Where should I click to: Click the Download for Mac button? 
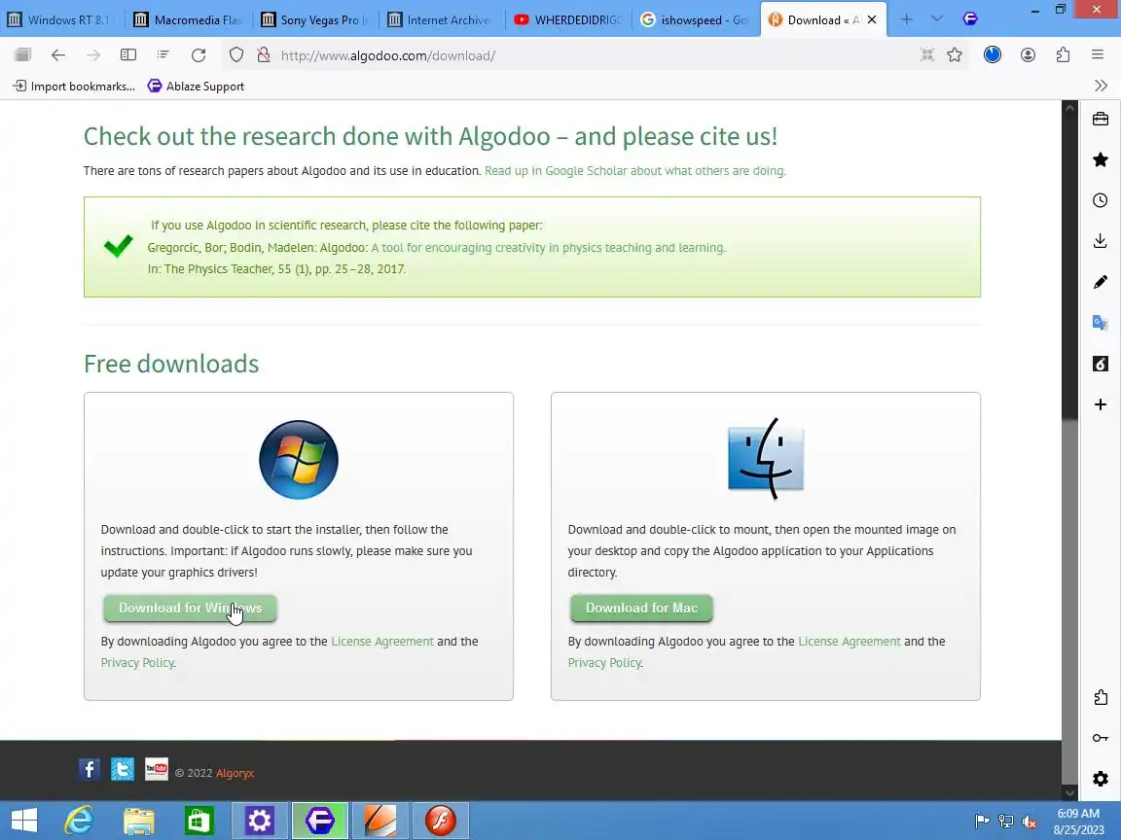tap(641, 608)
